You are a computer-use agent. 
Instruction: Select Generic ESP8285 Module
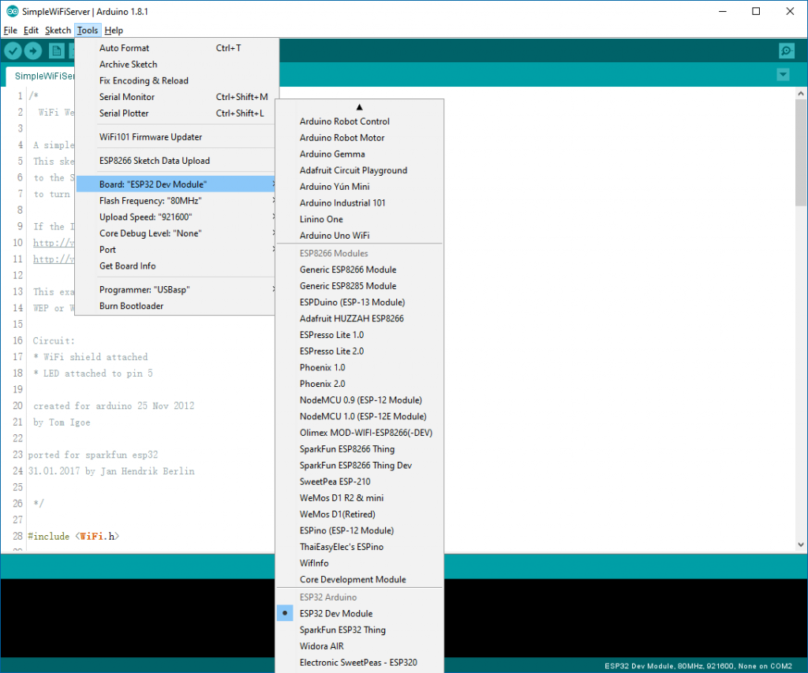[x=360, y=286]
